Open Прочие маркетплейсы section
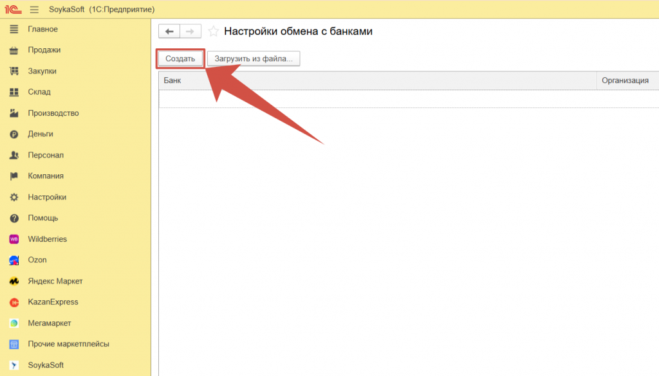Screen dimensions: 659x376 tap(68, 344)
